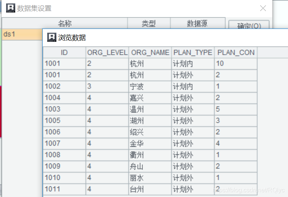Close the 数据集设置 window

tap(263, 8)
